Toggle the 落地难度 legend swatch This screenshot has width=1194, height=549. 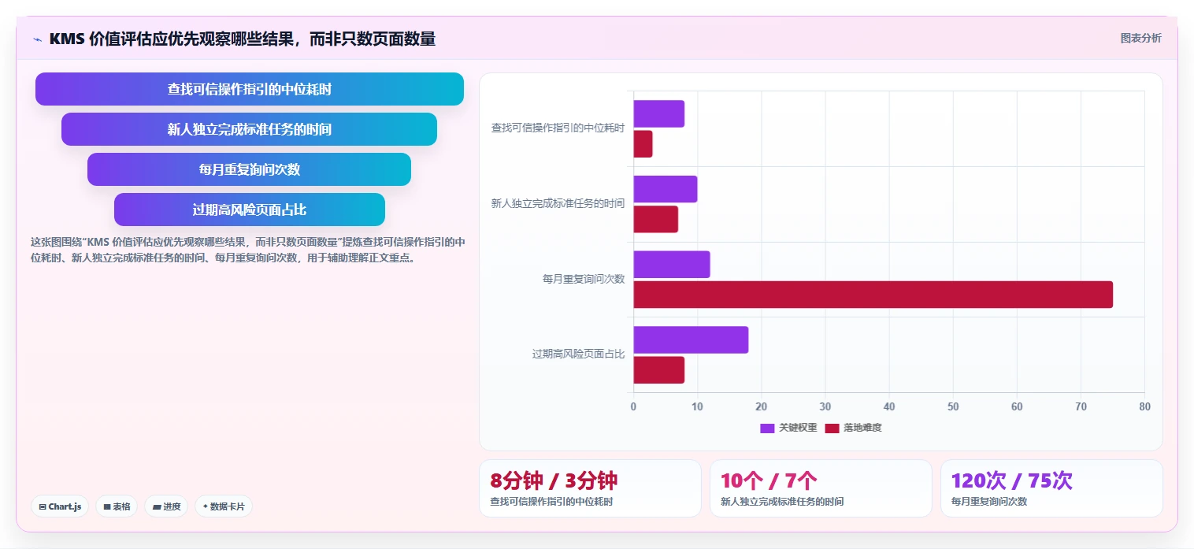point(832,428)
